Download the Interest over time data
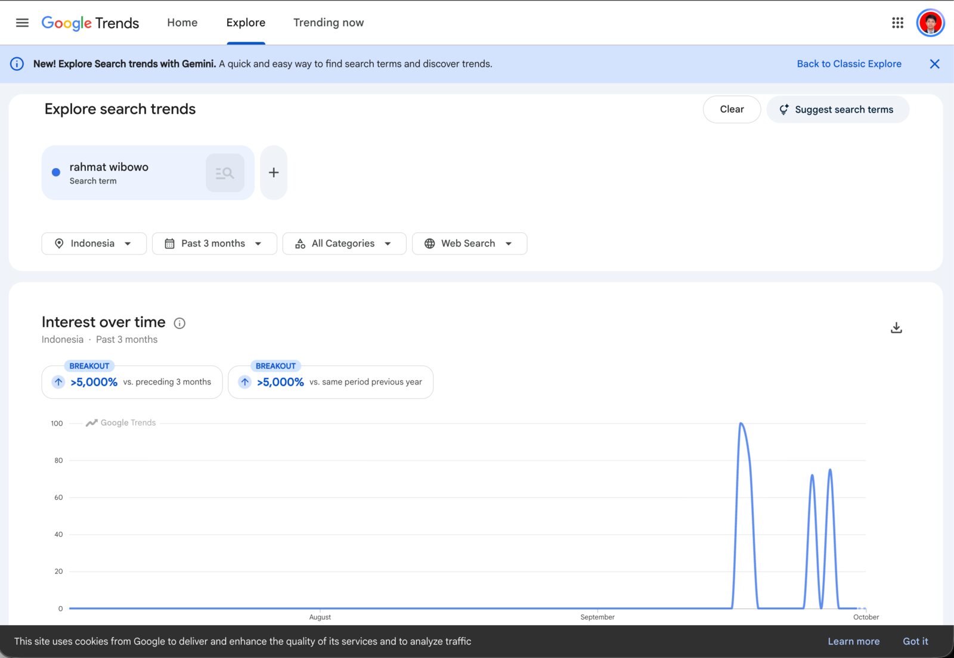Viewport: 954px width, 658px height. [x=896, y=328]
